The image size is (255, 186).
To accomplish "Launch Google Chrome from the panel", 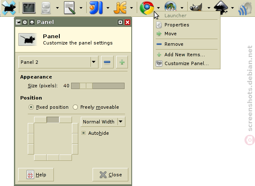I will pos(147,8).
